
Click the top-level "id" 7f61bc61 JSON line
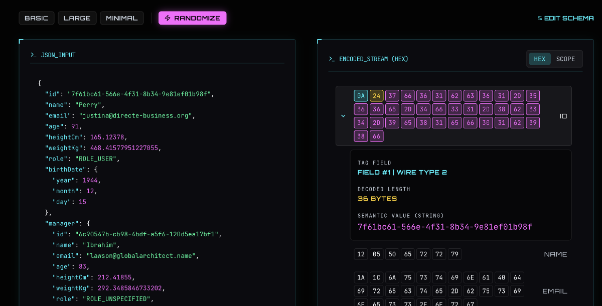(x=130, y=94)
